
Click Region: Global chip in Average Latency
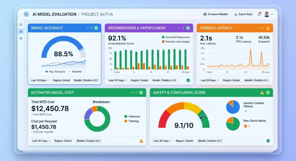[231, 80]
